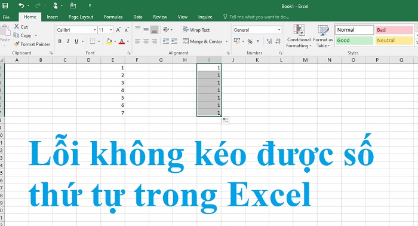Align text left in cell
The image size is (418, 226).
click(x=137, y=41)
